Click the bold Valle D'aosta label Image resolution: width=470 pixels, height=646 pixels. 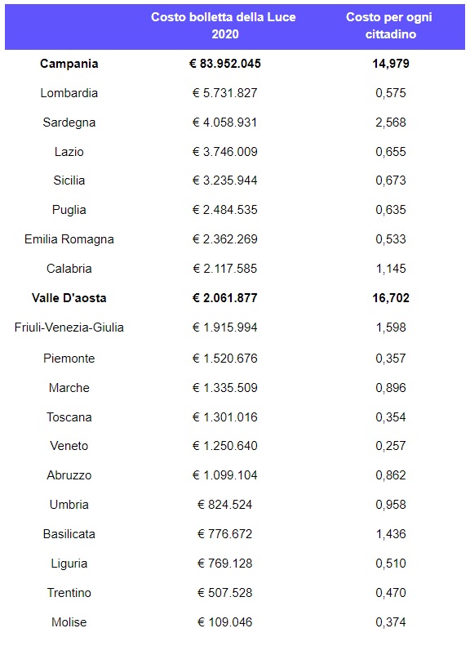(x=69, y=298)
